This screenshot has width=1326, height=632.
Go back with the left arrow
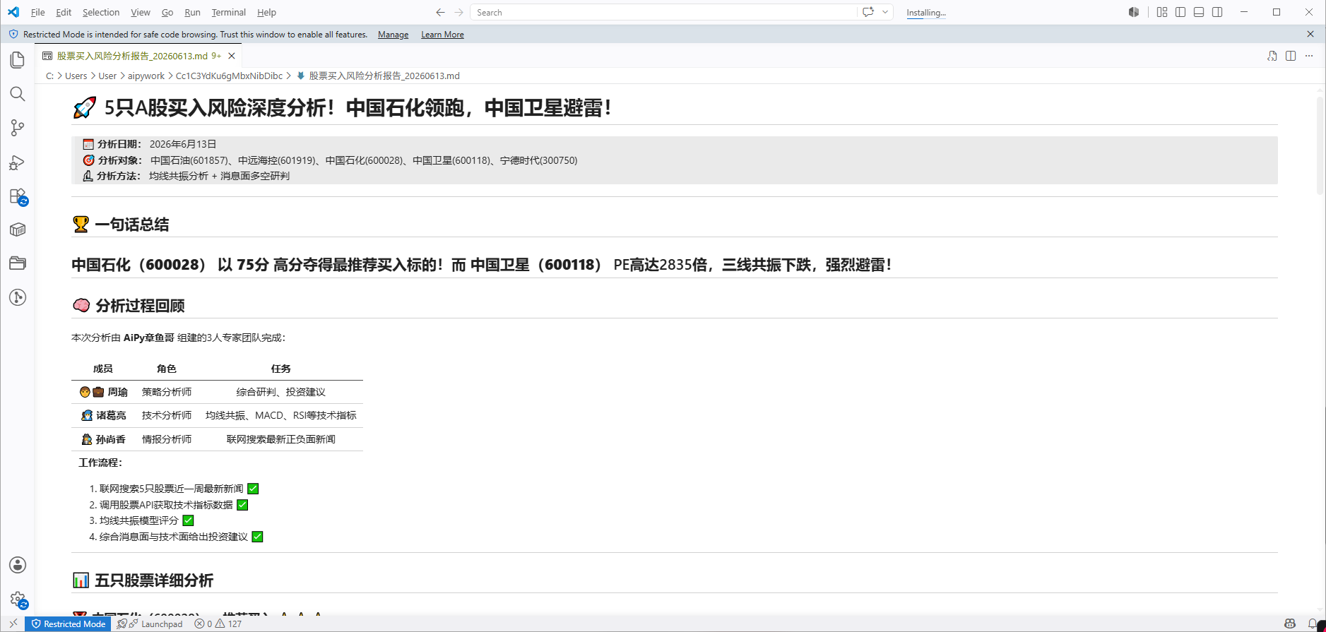(440, 12)
